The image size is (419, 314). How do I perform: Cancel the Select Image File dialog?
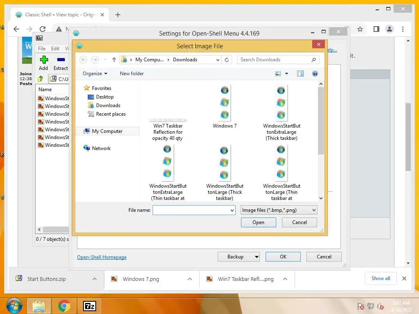tap(299, 222)
